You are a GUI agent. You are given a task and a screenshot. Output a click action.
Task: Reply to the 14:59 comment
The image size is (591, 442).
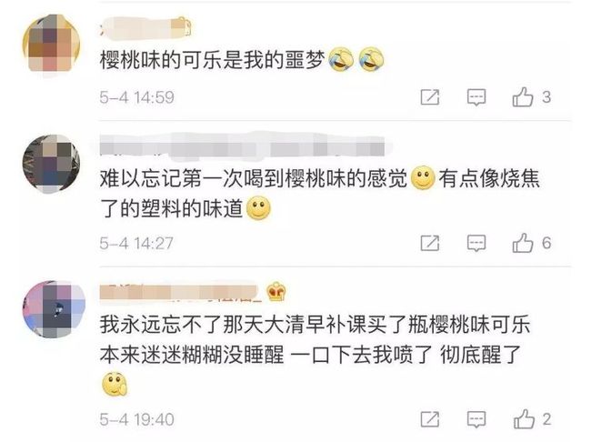tap(476, 97)
